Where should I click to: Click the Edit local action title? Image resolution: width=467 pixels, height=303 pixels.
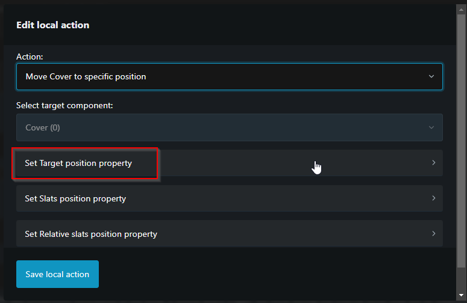click(53, 25)
